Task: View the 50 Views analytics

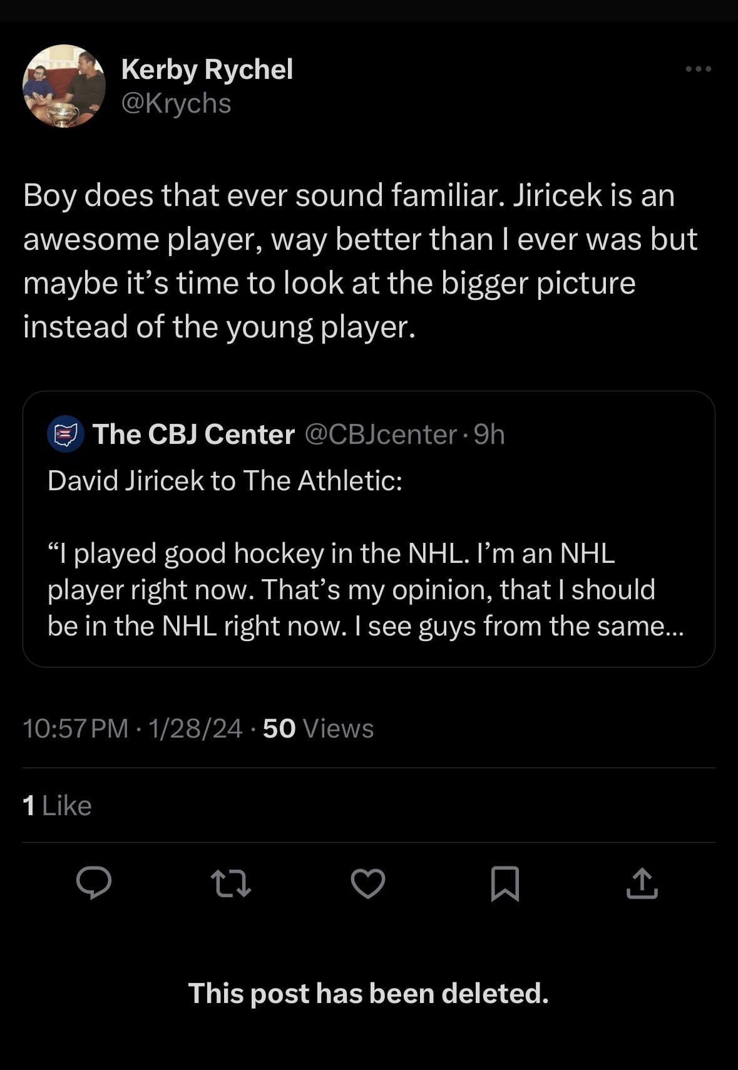Action: coord(318,728)
